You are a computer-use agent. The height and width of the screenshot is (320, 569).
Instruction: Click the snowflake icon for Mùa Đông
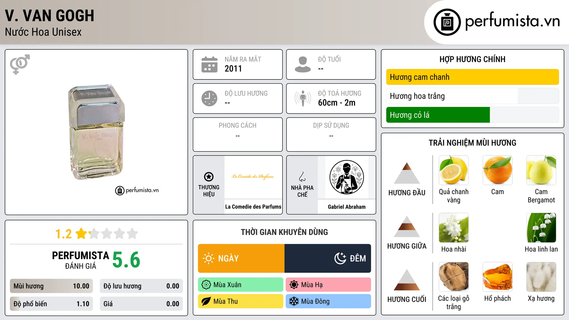294,301
